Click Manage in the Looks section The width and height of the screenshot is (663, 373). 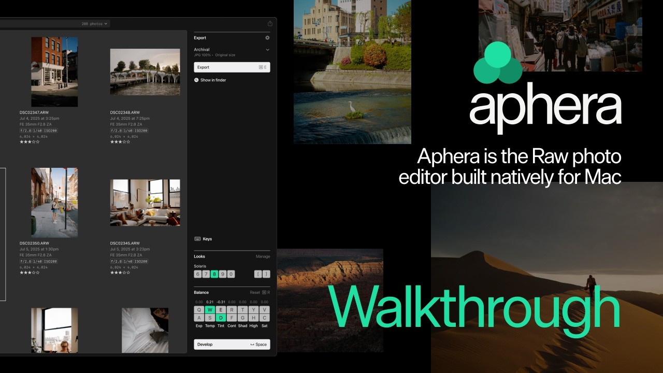click(x=263, y=256)
